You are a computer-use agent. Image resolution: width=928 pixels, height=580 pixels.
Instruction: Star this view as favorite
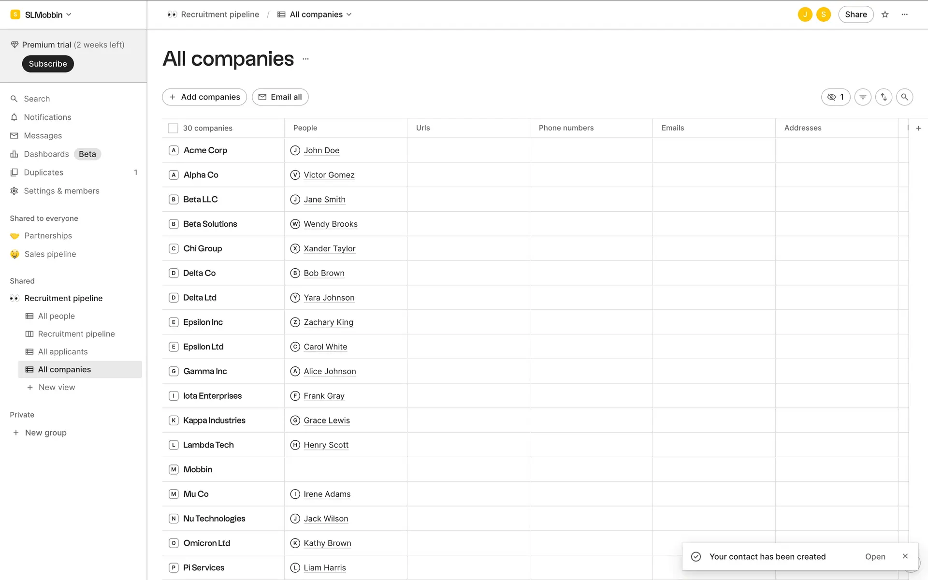(885, 14)
